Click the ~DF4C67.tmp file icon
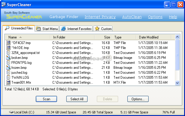 click(x=8, y=43)
